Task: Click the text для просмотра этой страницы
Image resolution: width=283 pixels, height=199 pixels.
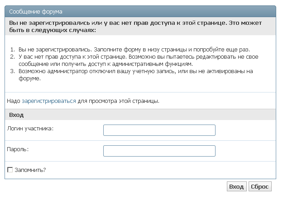Action: [x=118, y=101]
